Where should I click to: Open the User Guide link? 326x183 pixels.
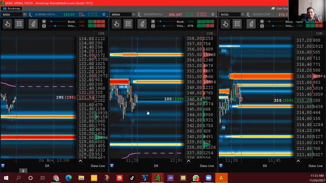click(280, 9)
